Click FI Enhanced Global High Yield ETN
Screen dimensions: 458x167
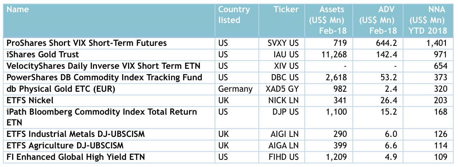pos(76,157)
